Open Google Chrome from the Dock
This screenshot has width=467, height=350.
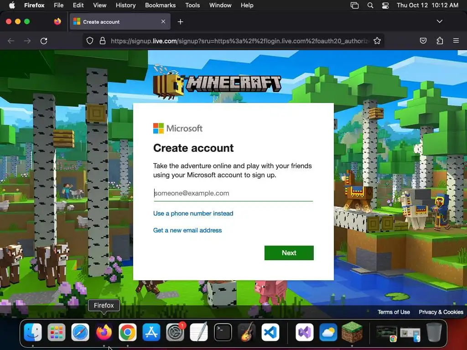tap(128, 332)
